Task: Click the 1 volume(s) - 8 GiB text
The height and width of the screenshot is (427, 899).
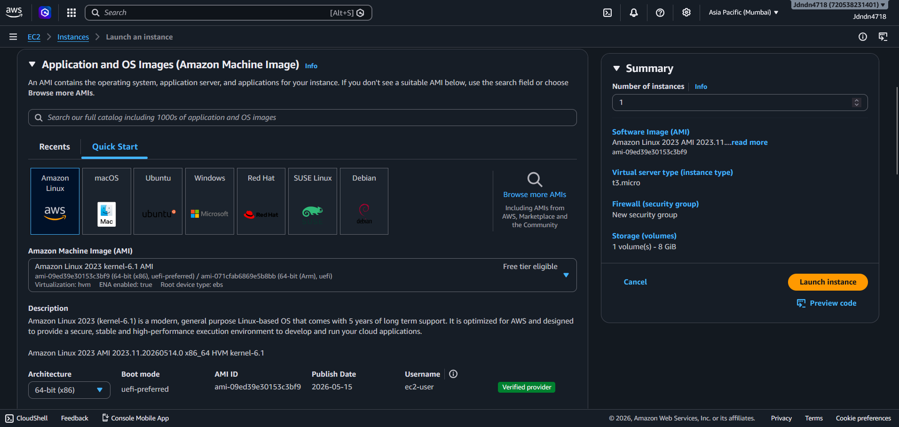Action: (x=644, y=247)
